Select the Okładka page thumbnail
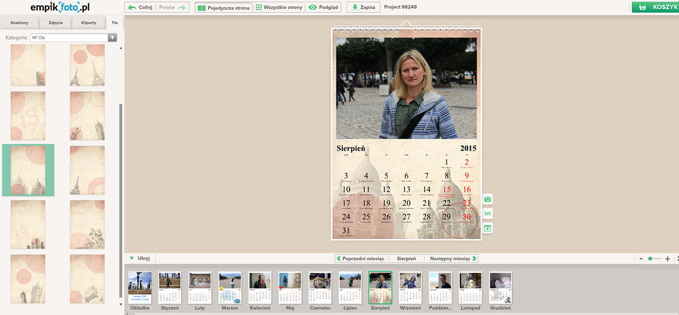The image size is (679, 315). tap(140, 288)
